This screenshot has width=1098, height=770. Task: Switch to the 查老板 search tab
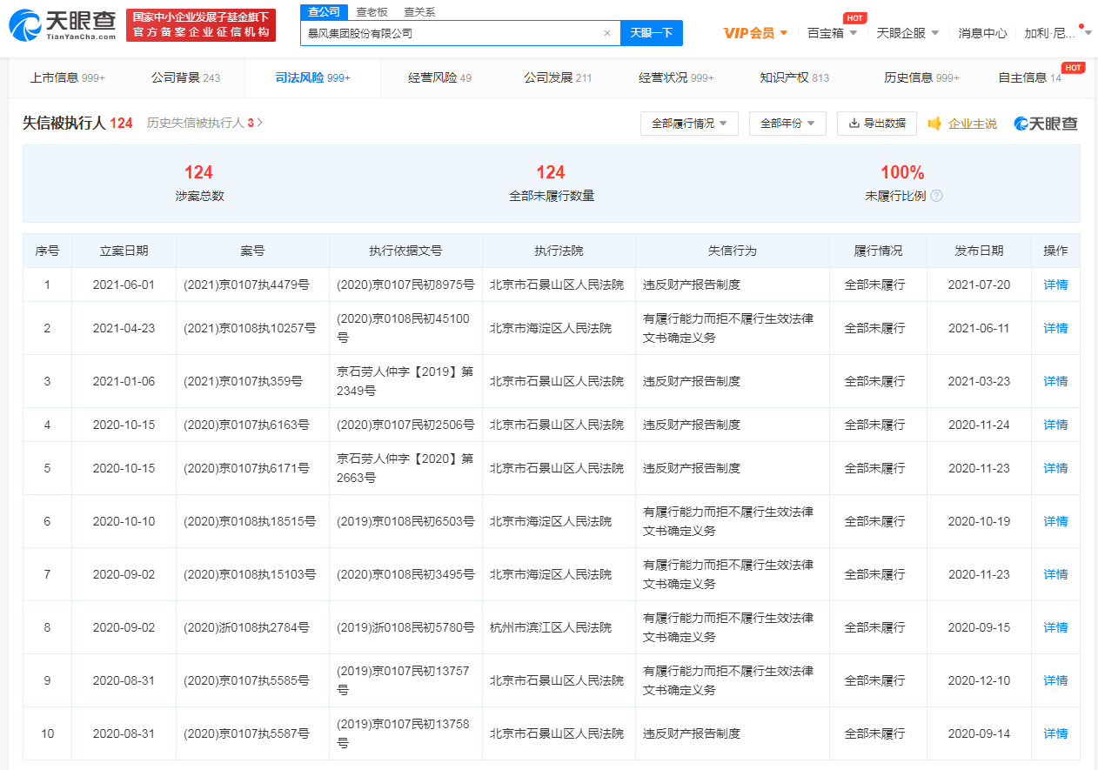372,12
